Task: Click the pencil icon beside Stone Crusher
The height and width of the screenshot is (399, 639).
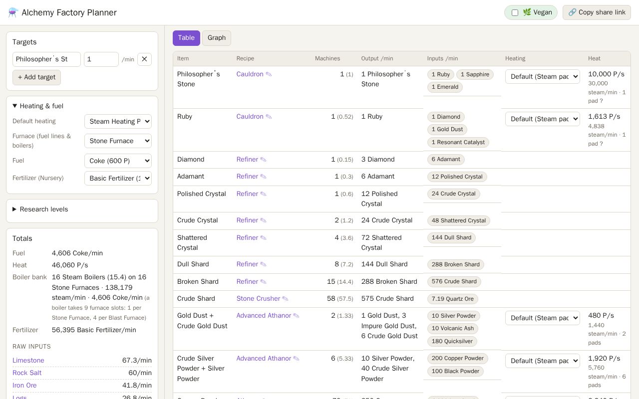Action: pyautogui.click(x=285, y=299)
